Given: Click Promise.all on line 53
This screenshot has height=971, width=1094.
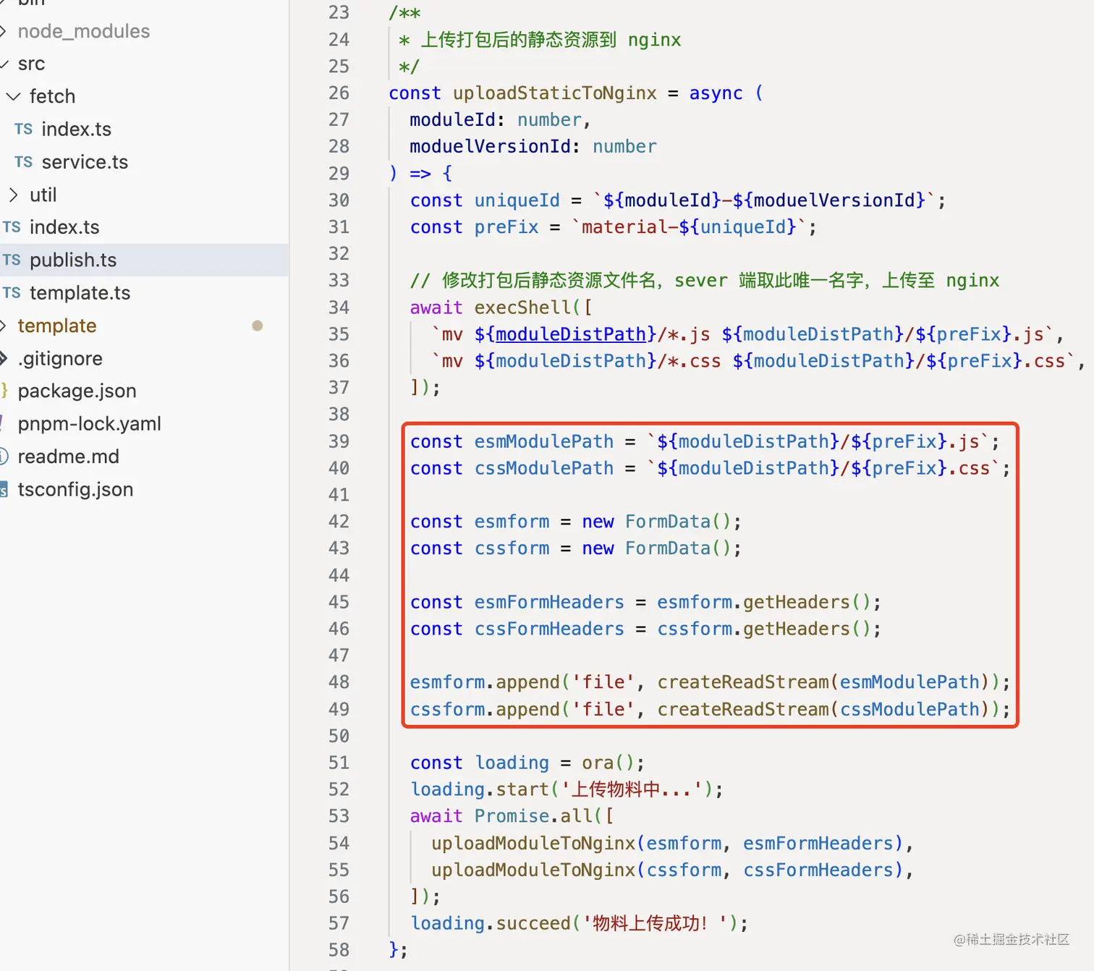Looking at the screenshot, I should [534, 816].
